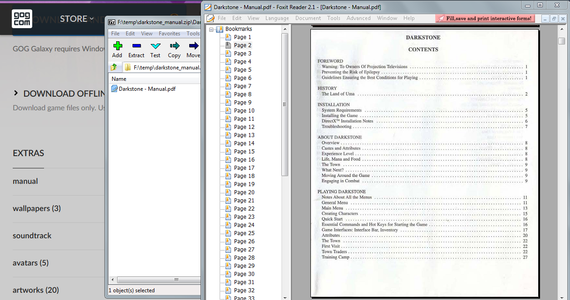
Task: Open the Document menu in Foxit Reader
Action: click(308, 18)
